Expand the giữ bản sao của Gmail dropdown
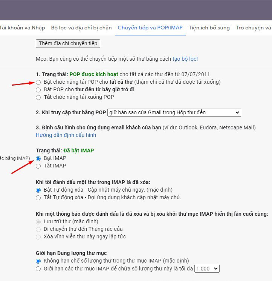The height and width of the screenshot is (281, 272). 174,112
